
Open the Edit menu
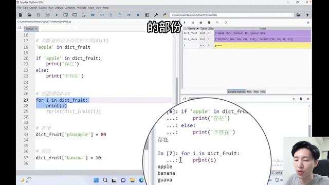pyautogui.click(x=25, y=8)
